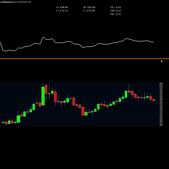Click the high price H: 492.00
Viewport: 169px width, 169px height.
(x=89, y=7)
